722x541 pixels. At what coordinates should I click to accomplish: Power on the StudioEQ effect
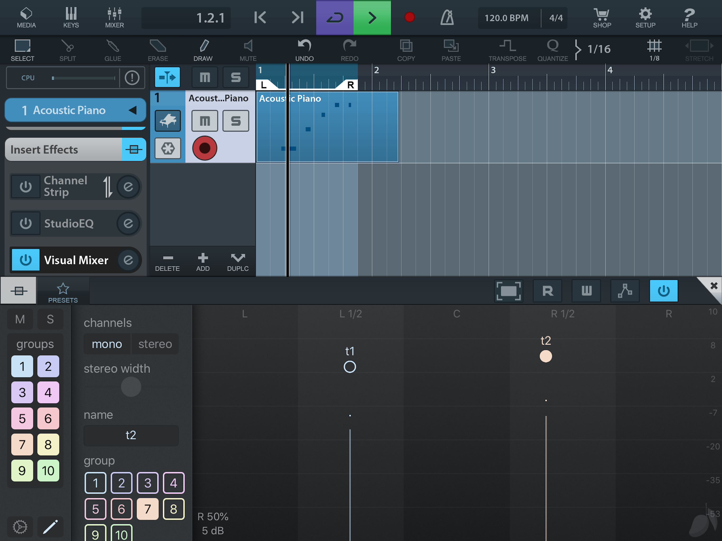click(x=25, y=223)
